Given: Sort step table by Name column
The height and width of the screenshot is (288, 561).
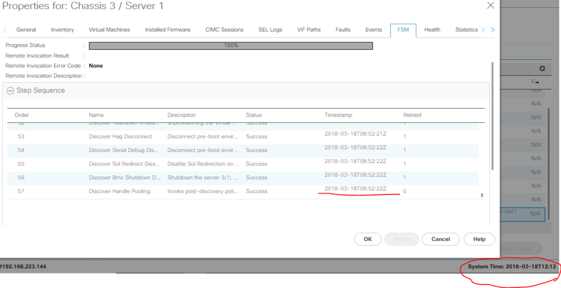Looking at the screenshot, I should click(96, 115).
